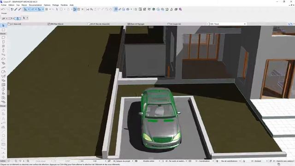Toggle the guide lines triangle icon
Screen dimensions: 295x166
[x=25, y=9]
